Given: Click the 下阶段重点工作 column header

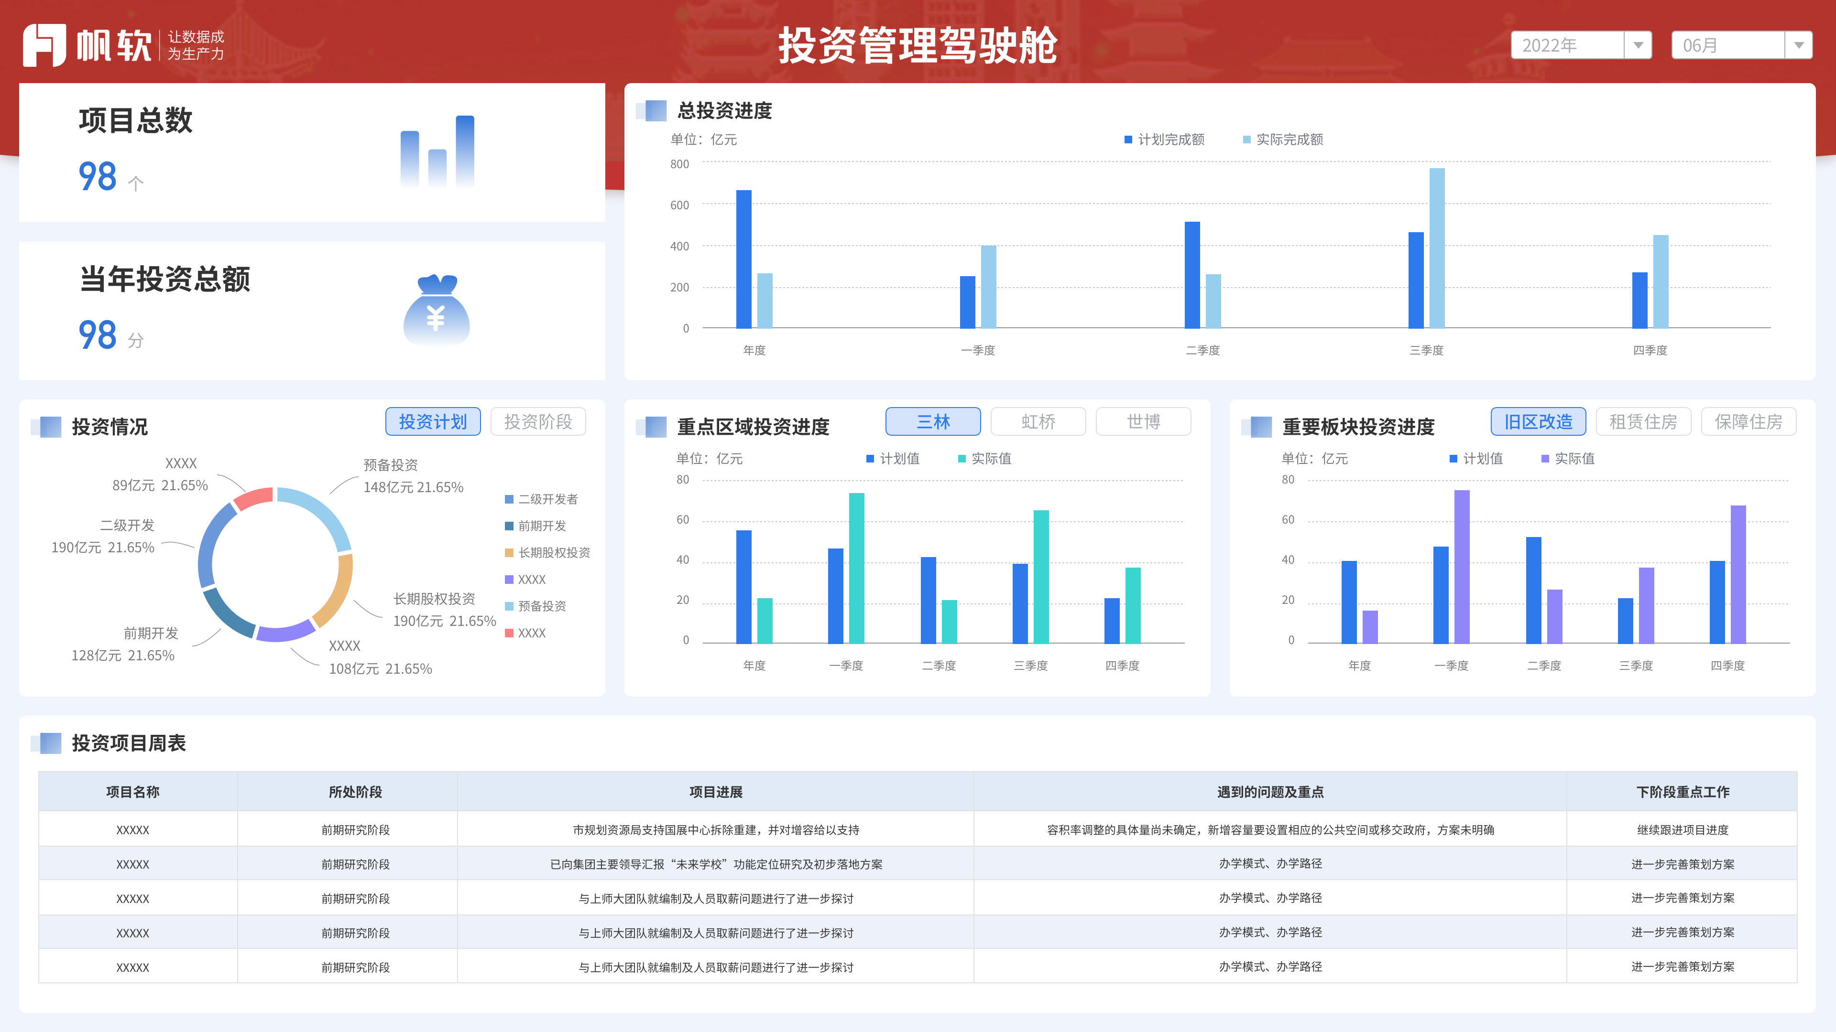Looking at the screenshot, I should point(1683,792).
